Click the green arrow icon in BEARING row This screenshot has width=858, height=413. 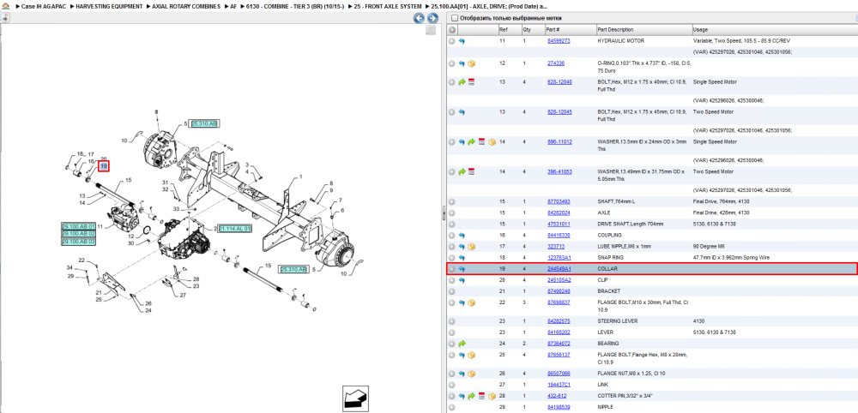462,344
